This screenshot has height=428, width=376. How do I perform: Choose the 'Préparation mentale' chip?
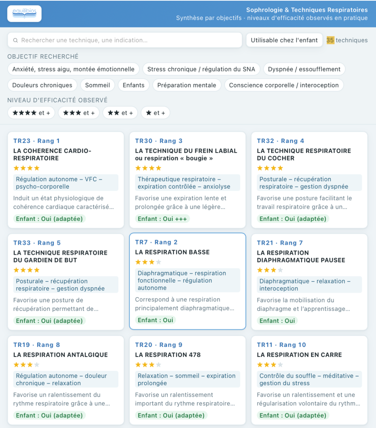pos(187,85)
